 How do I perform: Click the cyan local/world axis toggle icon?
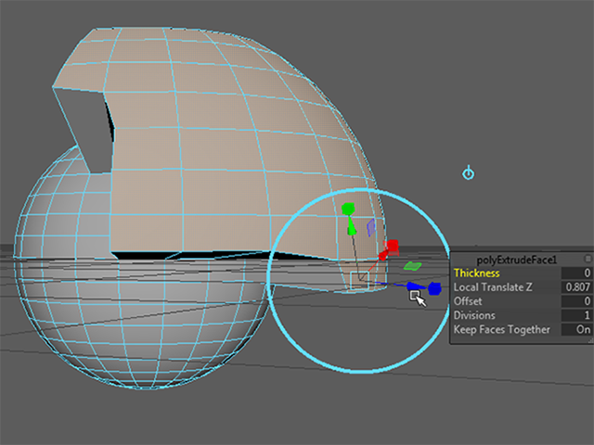468,173
